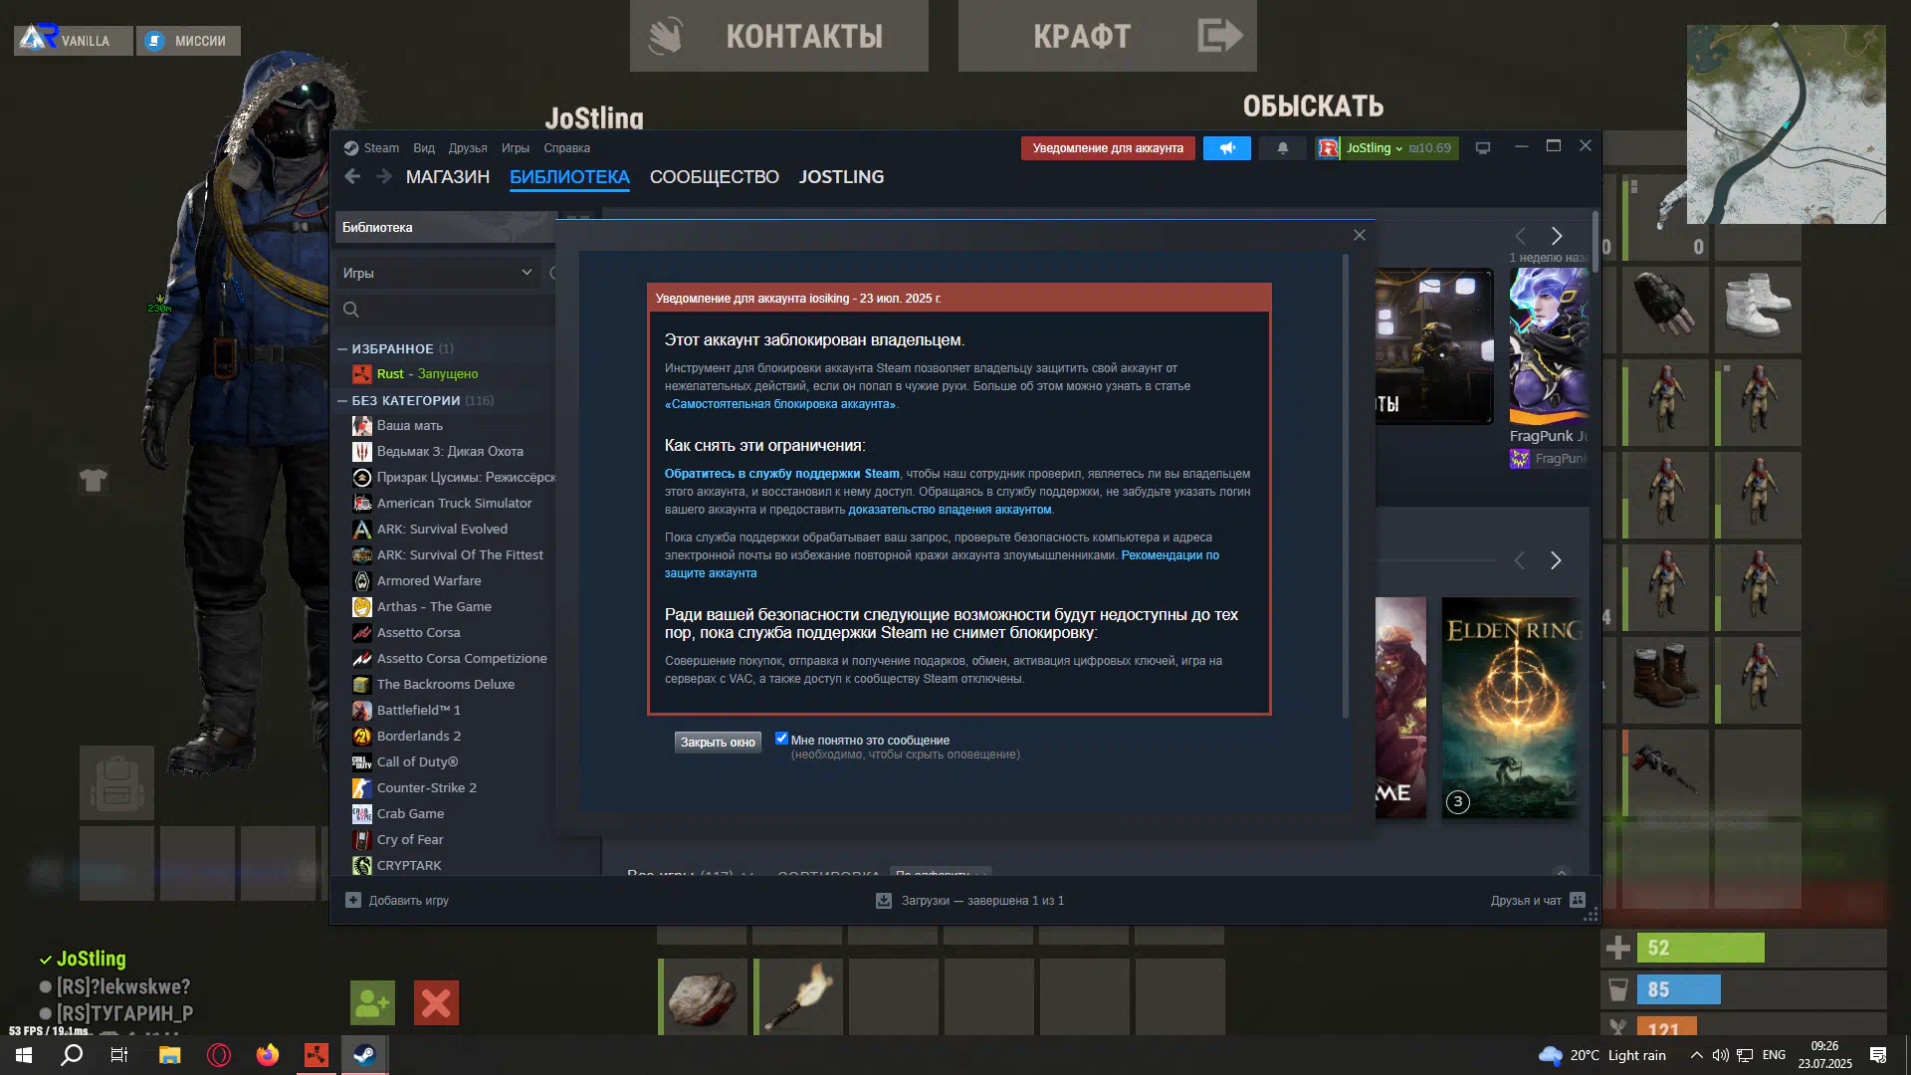Click the white boots item in loot panel
The image size is (1911, 1075).
tap(1758, 310)
